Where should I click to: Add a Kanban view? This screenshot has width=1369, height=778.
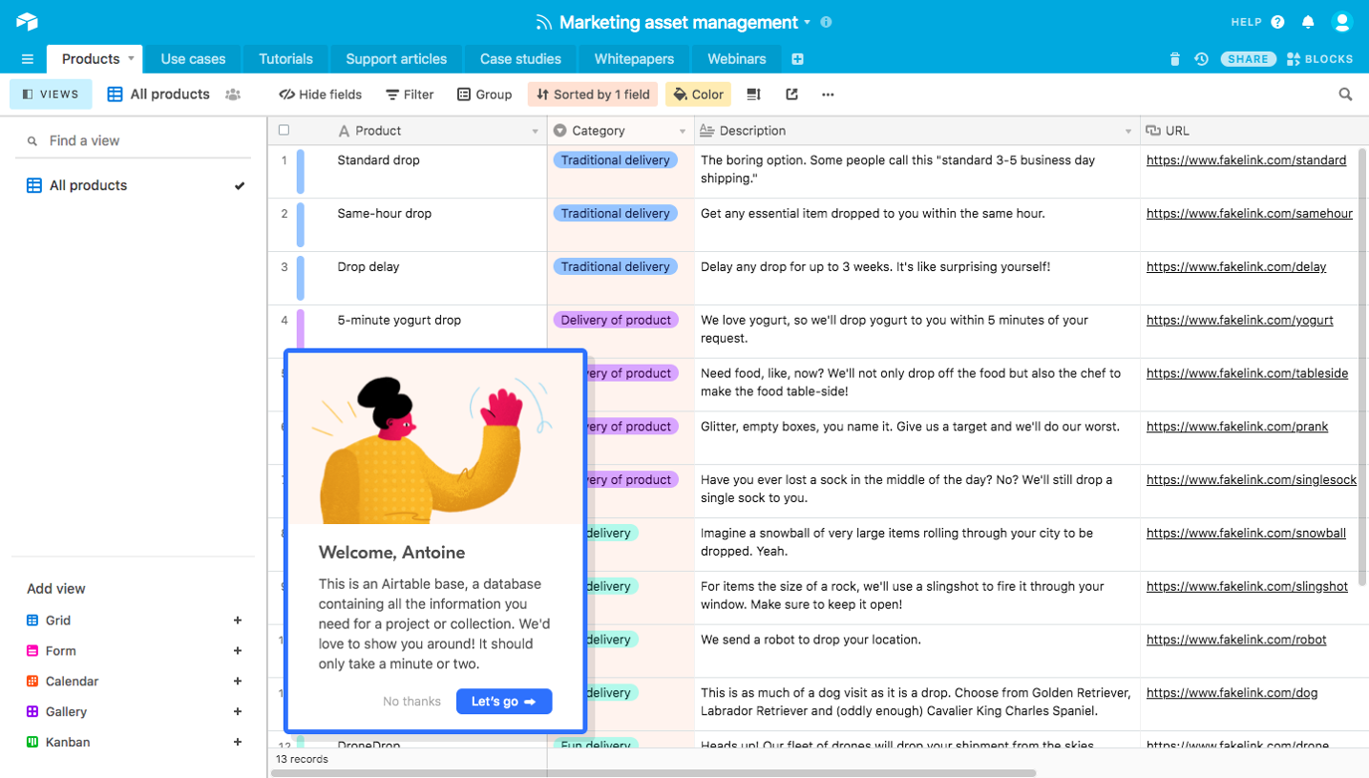[238, 742]
